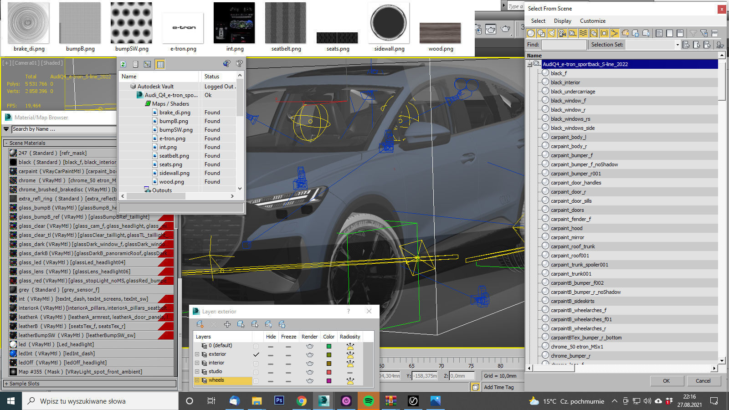
Task: Toggle Hide dash for exterior layer
Action: tap(271, 355)
